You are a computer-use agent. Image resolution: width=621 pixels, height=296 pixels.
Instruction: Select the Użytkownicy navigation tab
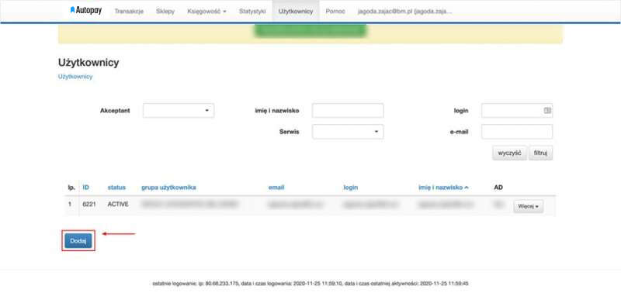pos(296,12)
